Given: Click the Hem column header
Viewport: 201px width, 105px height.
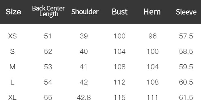Looking at the screenshot, I should pos(152,12).
